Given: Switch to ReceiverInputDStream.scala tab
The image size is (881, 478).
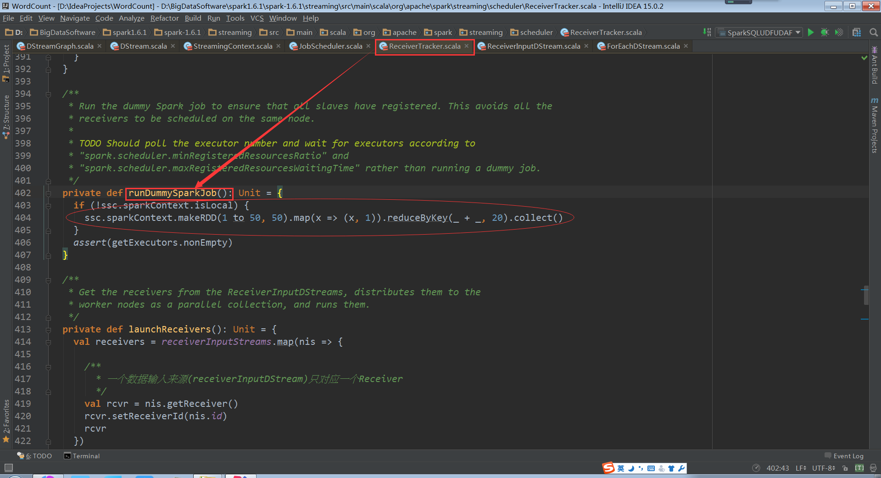Looking at the screenshot, I should [x=534, y=46].
